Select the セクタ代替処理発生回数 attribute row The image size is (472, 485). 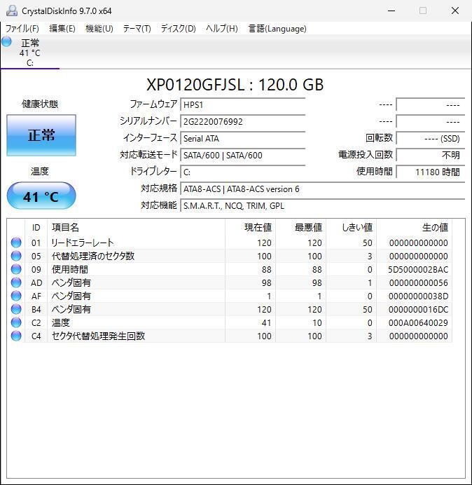pos(230,336)
